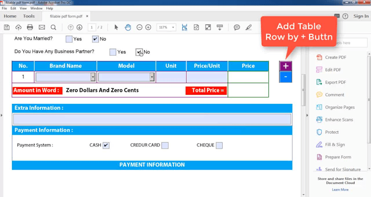Open the View menu

(x=23, y=8)
